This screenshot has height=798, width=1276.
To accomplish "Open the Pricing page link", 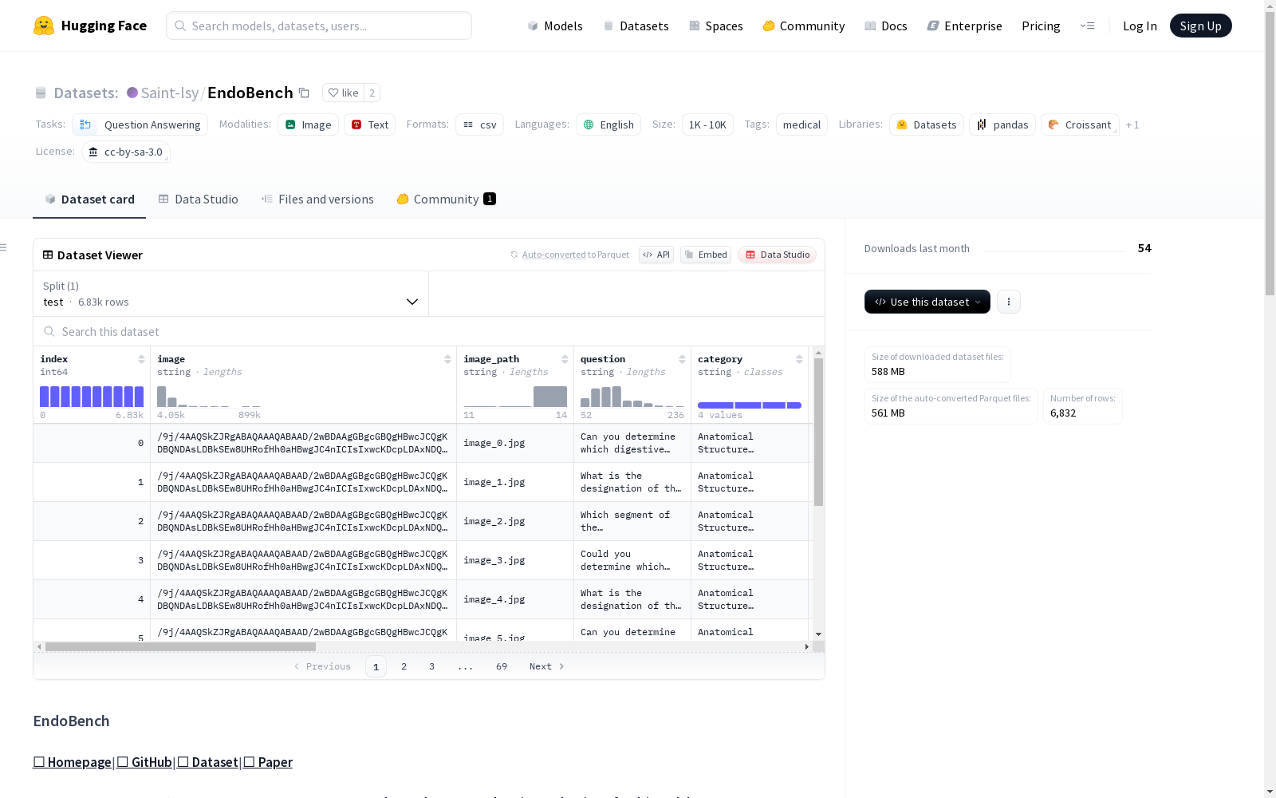I will pyautogui.click(x=1041, y=26).
